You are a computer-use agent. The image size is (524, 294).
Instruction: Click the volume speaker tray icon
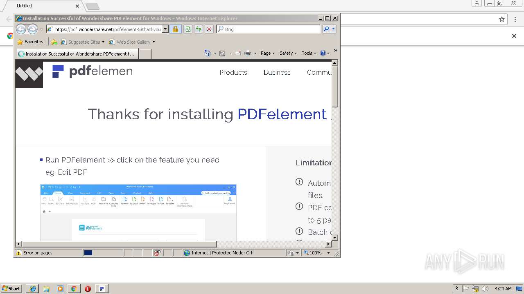tap(485, 289)
